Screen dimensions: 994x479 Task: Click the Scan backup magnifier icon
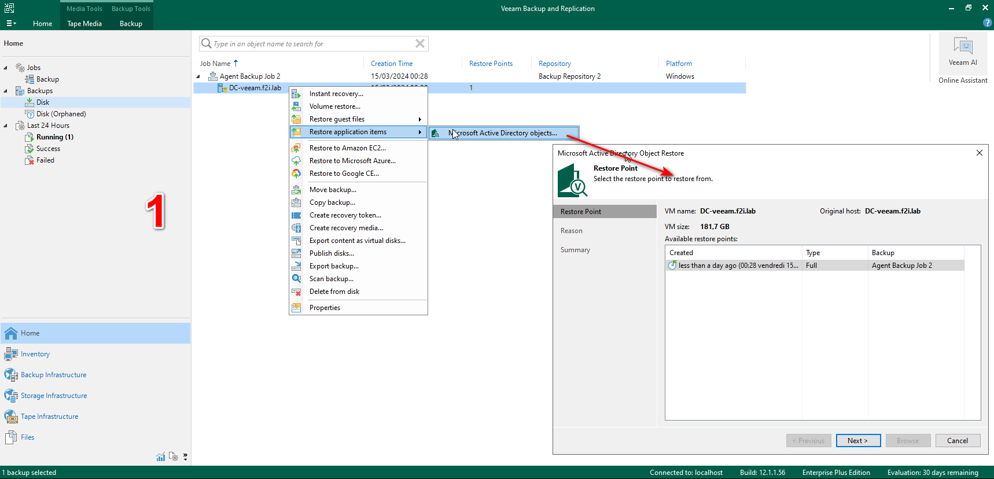coord(296,279)
